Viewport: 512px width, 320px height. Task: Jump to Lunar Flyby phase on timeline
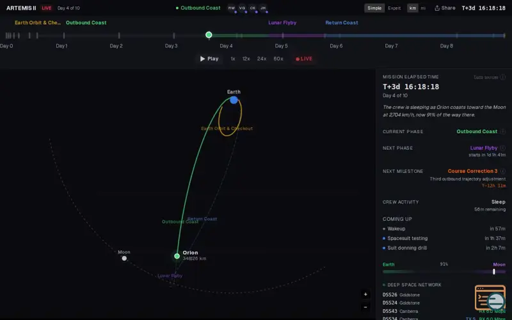pos(282,22)
